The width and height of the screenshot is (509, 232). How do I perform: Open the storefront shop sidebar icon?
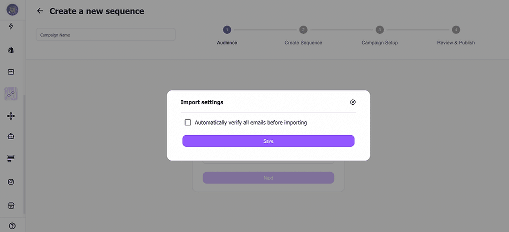click(x=11, y=206)
